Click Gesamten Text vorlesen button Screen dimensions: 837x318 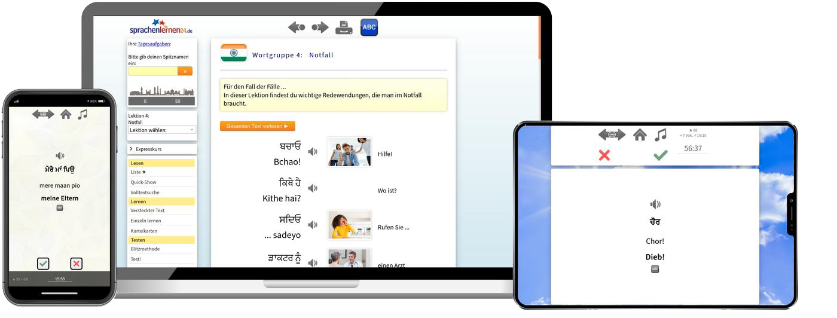tap(258, 126)
